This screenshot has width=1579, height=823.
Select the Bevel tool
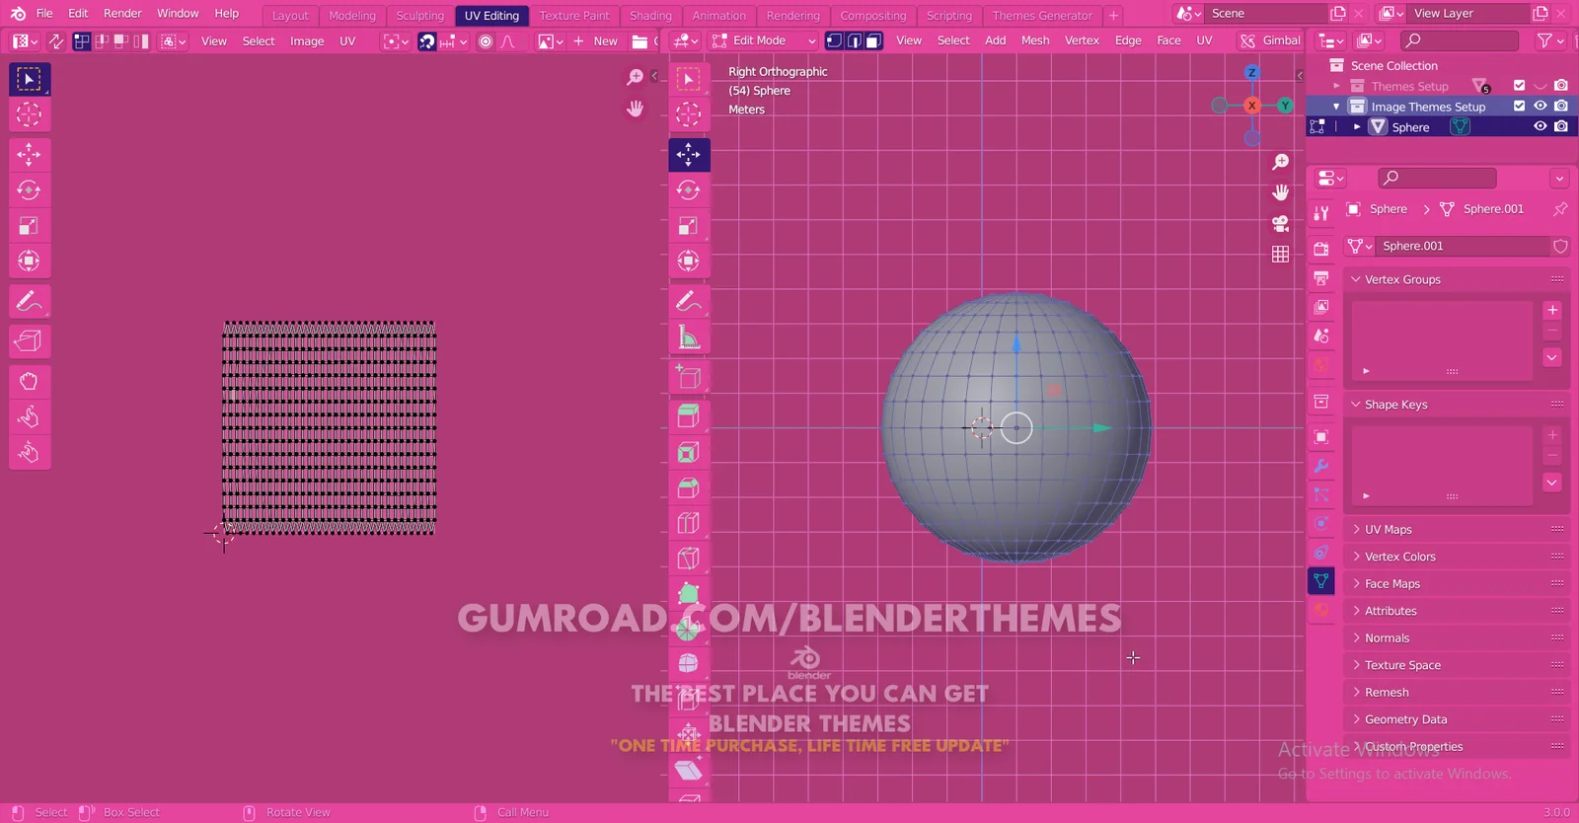689,487
